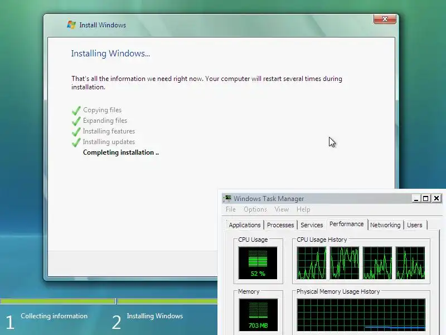Click the Collecting information progress bar
Image resolution: width=446 pixels, height=335 pixels.
(58, 301)
